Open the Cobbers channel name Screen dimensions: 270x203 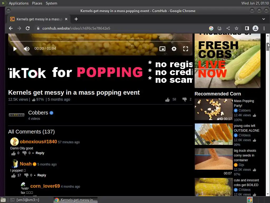click(x=38, y=113)
